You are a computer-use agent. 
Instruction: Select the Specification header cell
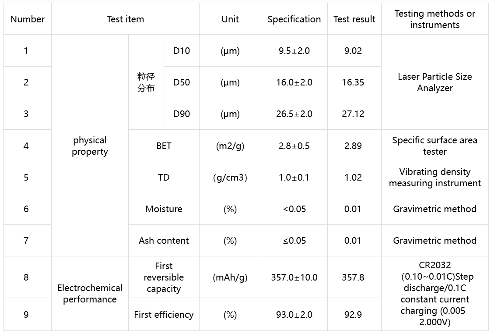(294, 19)
